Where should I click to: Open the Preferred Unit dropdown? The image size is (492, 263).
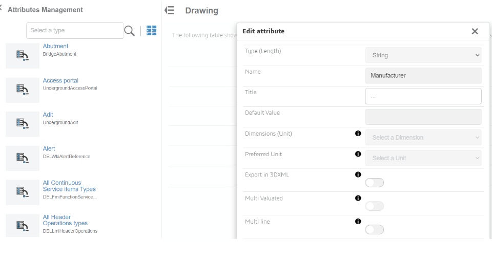point(423,158)
